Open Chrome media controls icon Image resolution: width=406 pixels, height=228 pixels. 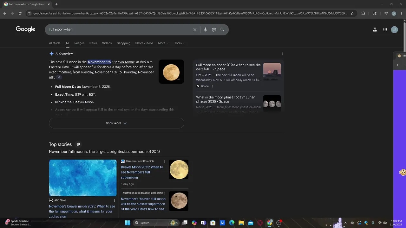click(x=386, y=13)
